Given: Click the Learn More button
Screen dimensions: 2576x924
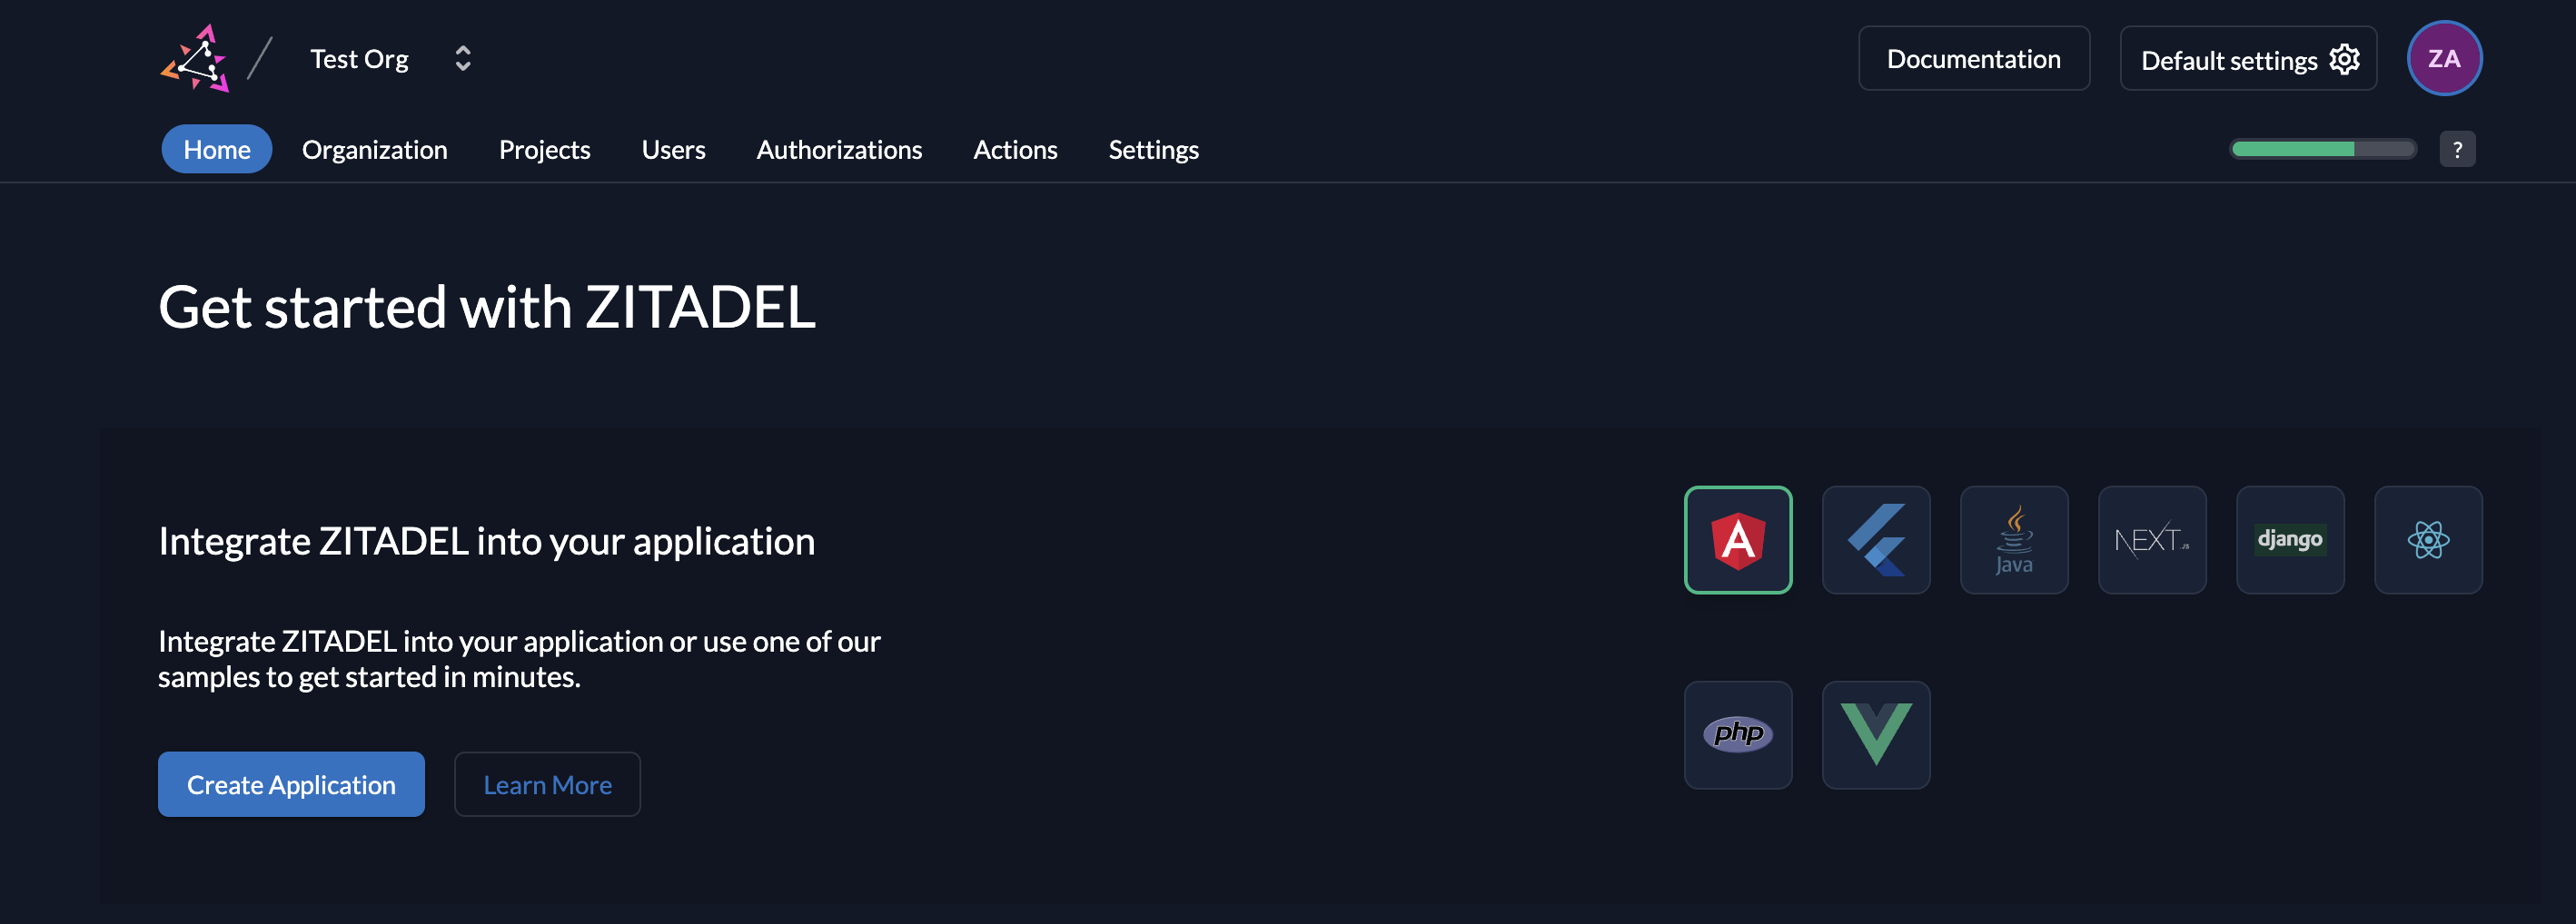Looking at the screenshot, I should [547, 784].
